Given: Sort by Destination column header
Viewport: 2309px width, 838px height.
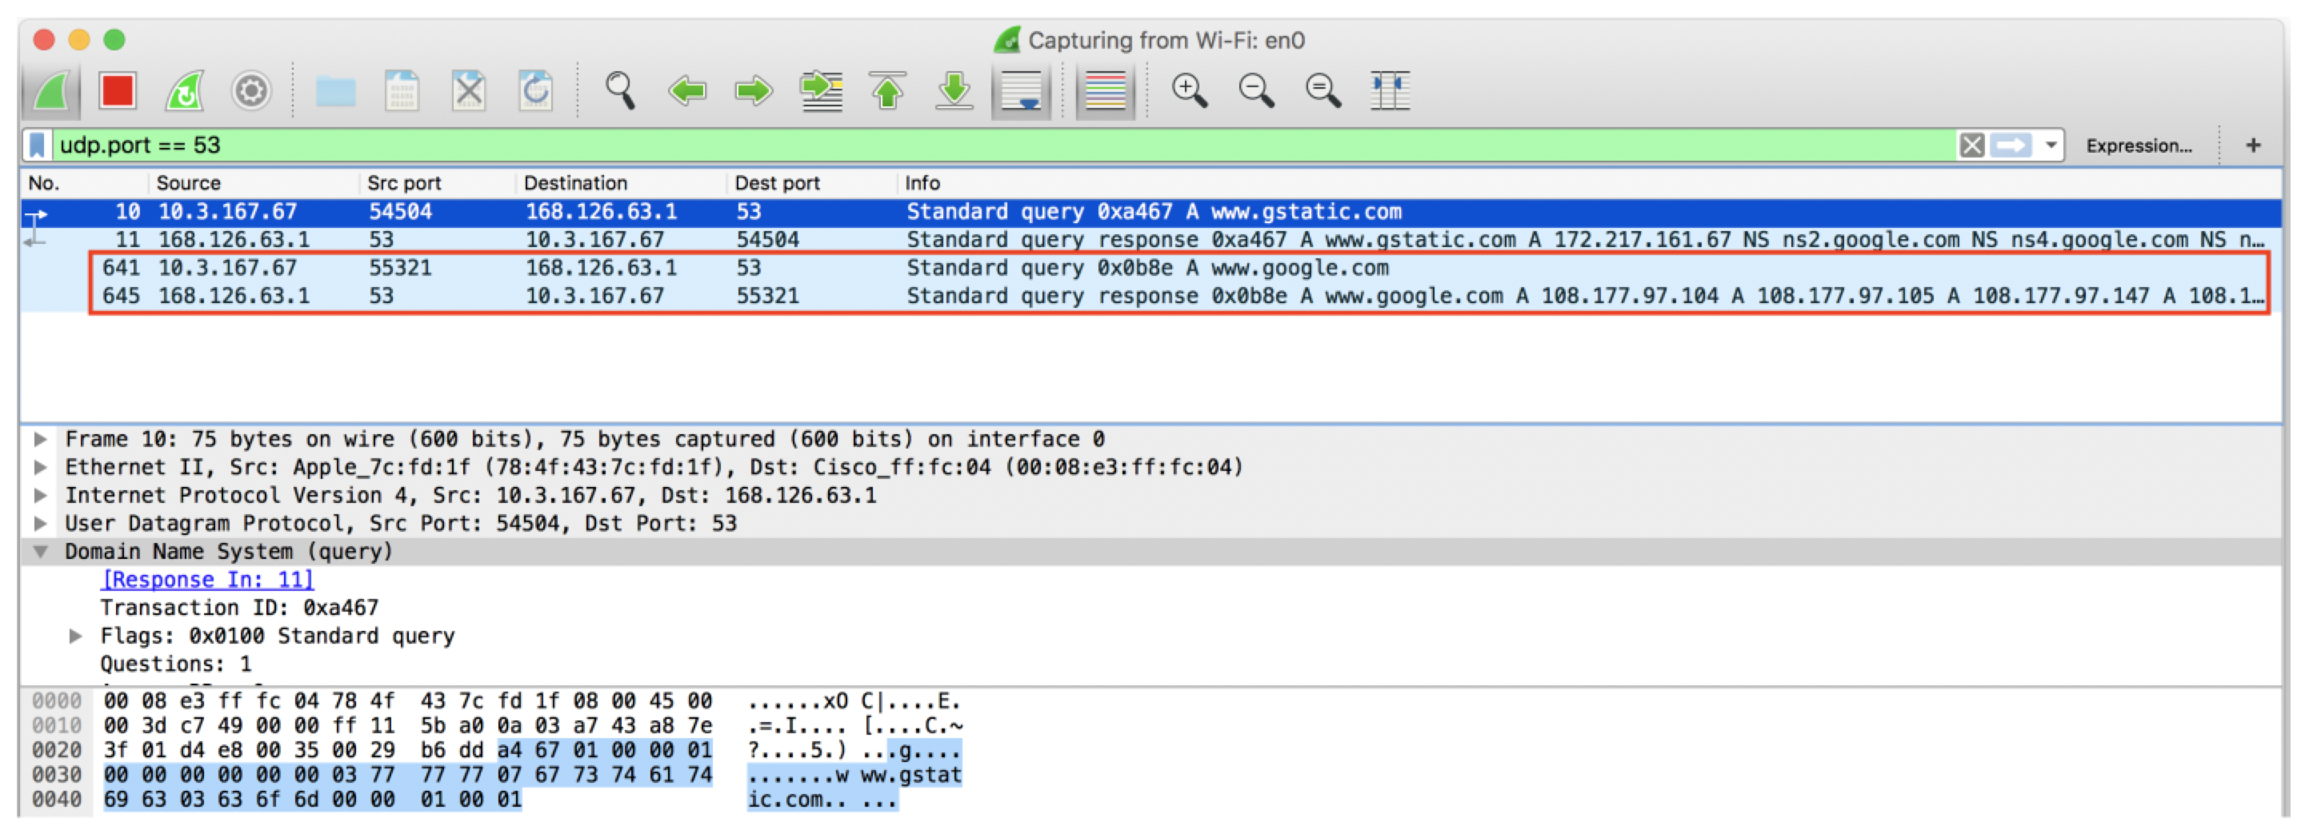Looking at the screenshot, I should (x=621, y=184).
